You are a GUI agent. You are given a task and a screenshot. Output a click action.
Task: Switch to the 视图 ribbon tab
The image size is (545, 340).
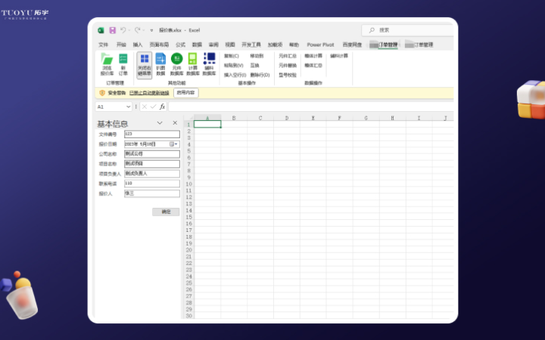(230, 45)
